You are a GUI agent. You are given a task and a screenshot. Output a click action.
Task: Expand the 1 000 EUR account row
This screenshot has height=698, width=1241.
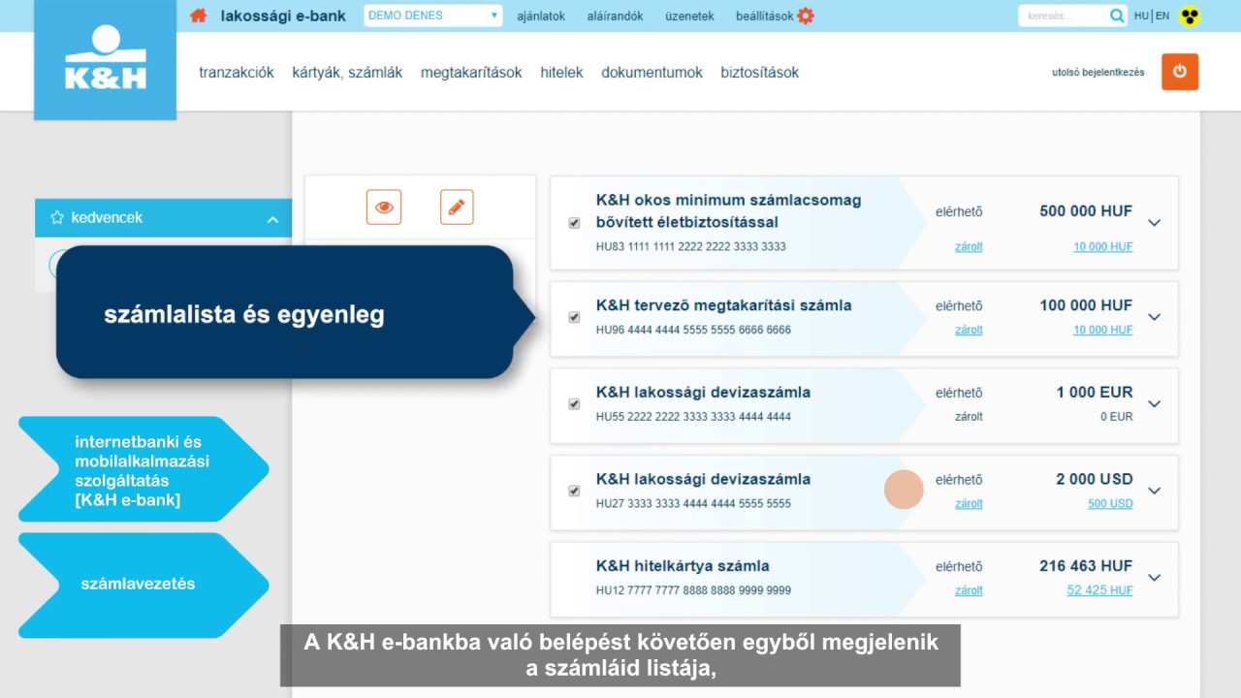[1154, 404]
